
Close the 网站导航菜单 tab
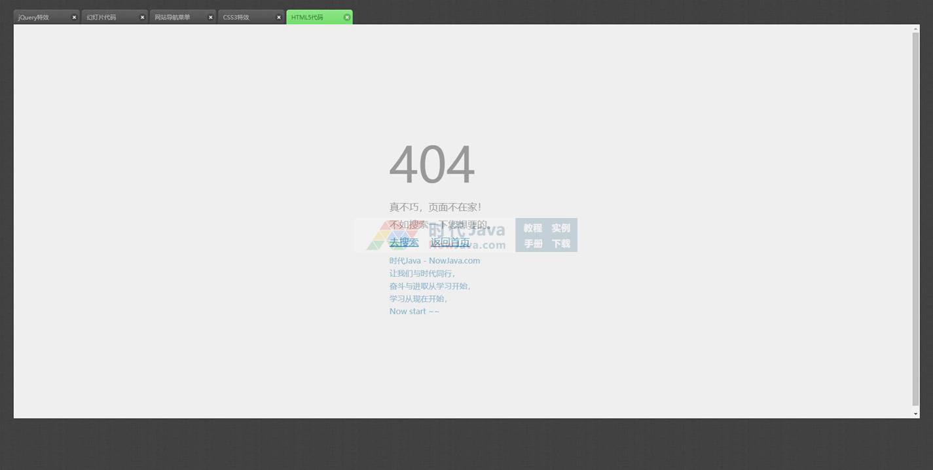[210, 18]
